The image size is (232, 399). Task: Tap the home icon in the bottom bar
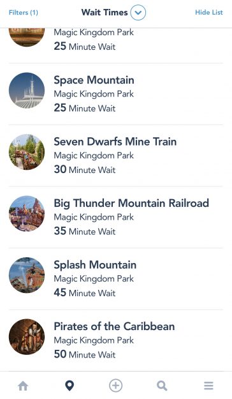[23, 386]
